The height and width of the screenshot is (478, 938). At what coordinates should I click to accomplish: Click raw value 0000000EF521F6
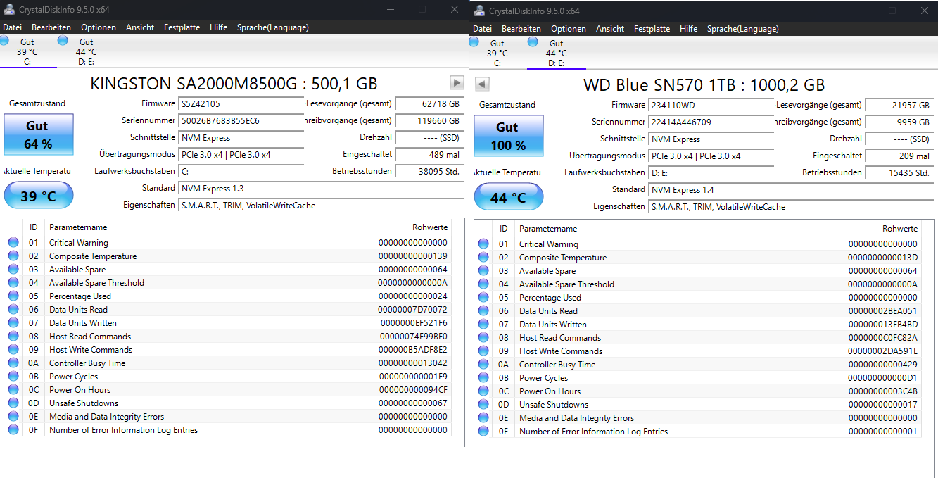click(414, 323)
